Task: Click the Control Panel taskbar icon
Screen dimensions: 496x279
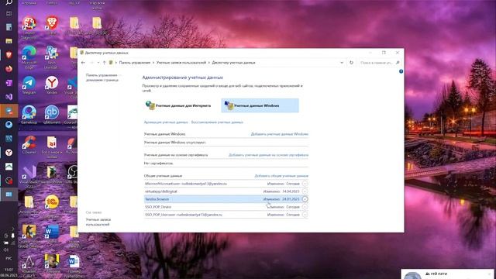Action: click(9, 194)
